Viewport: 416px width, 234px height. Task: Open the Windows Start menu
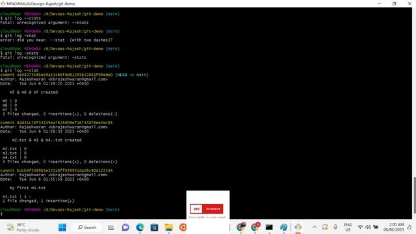pos(62,227)
